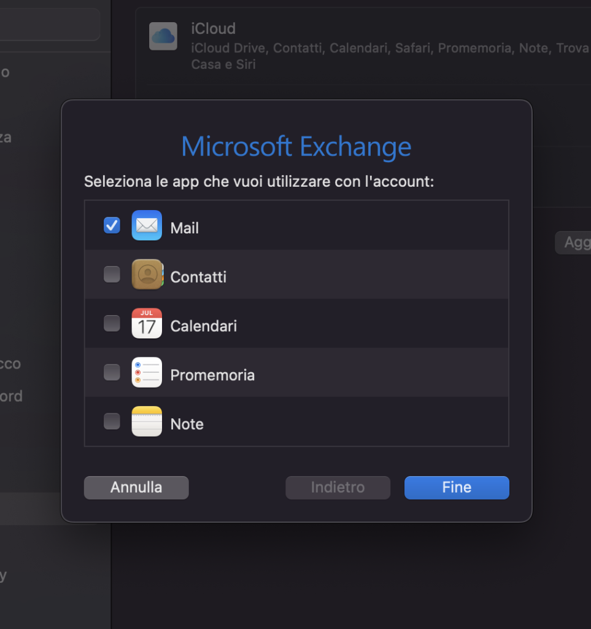This screenshot has width=591, height=629.
Task: Confirm with the blue Fine button
Action: pos(457,487)
